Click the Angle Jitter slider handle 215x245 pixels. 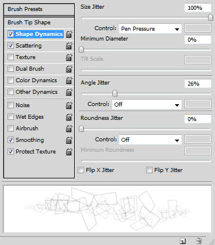115,93
